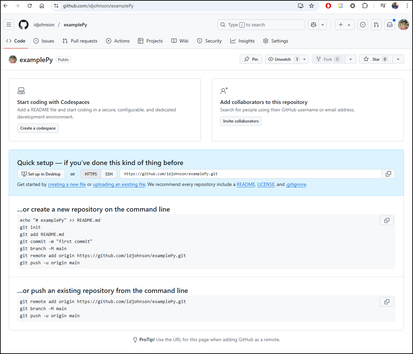Viewport: 413px width, 354px height.
Task: Select the Code tab
Action: click(16, 41)
